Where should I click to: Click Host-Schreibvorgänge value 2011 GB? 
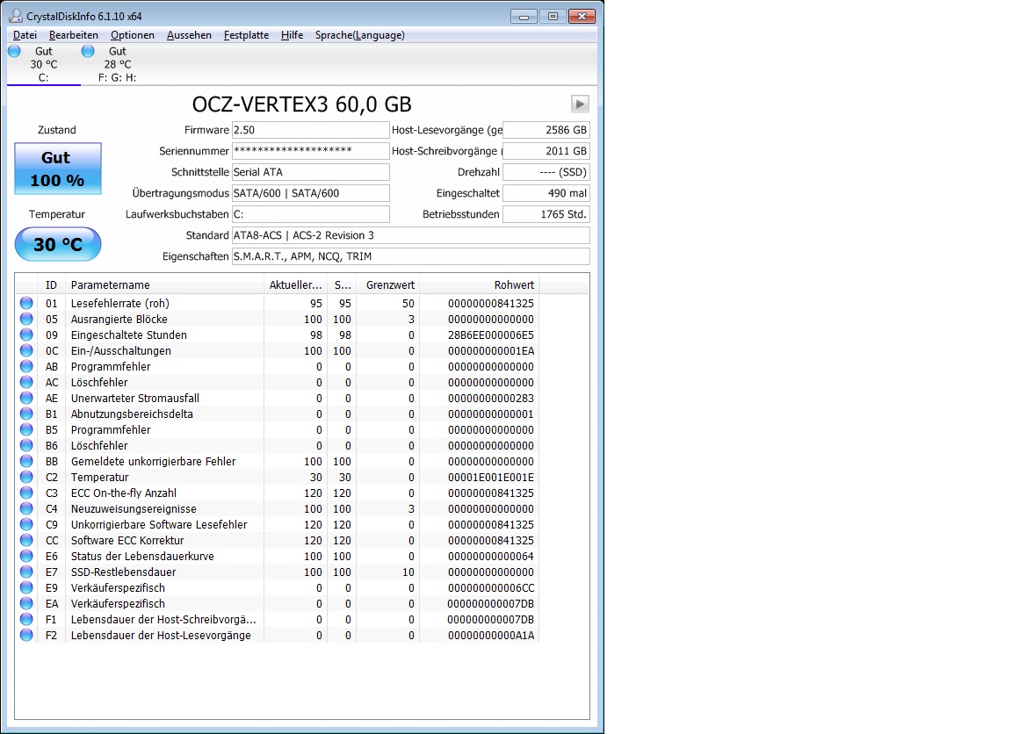tap(546, 151)
